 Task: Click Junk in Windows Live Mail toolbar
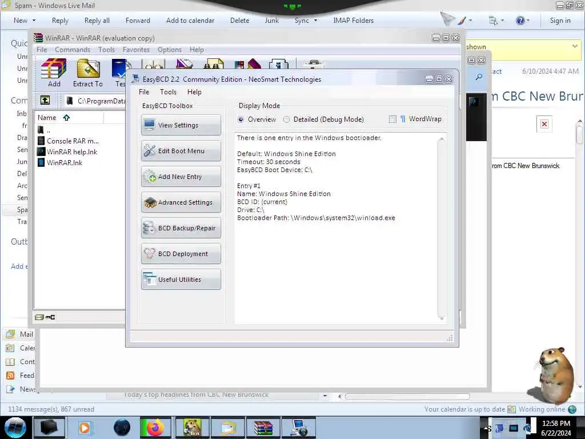271,21
